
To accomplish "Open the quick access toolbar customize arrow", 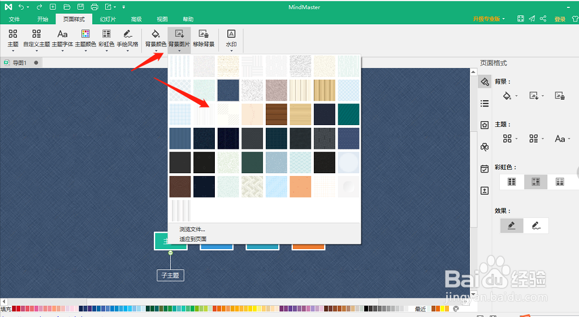I will click(124, 7).
